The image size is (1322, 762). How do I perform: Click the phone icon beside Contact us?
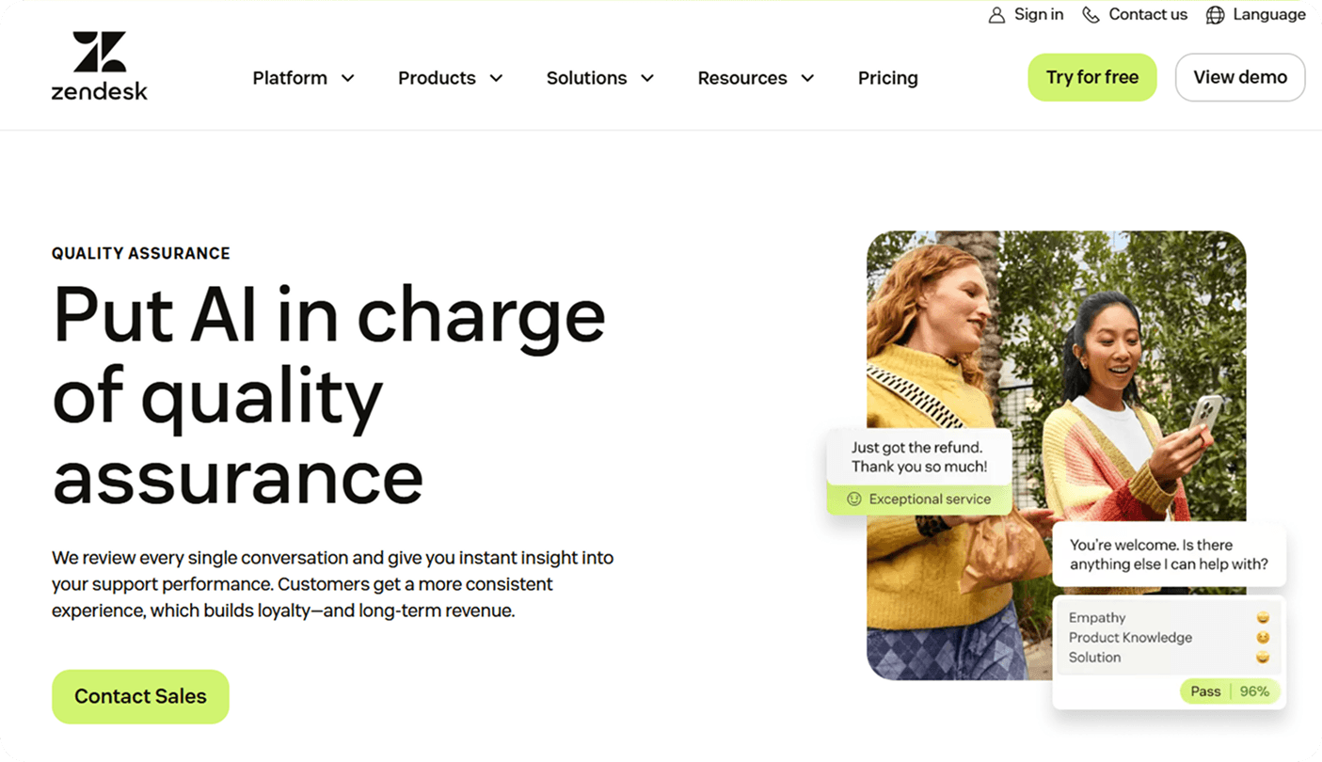(1091, 14)
